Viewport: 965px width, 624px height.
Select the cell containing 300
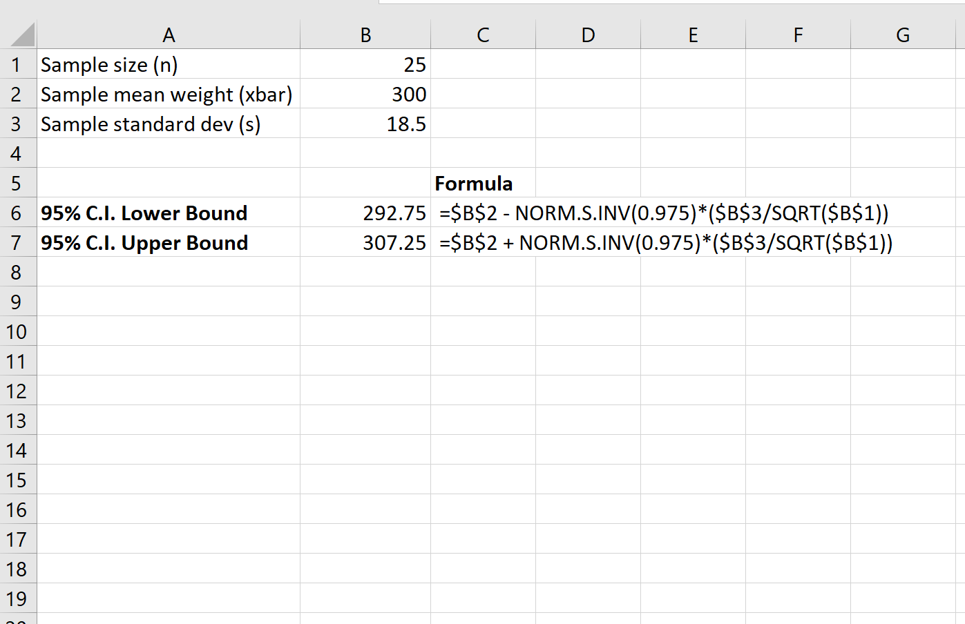(x=365, y=94)
